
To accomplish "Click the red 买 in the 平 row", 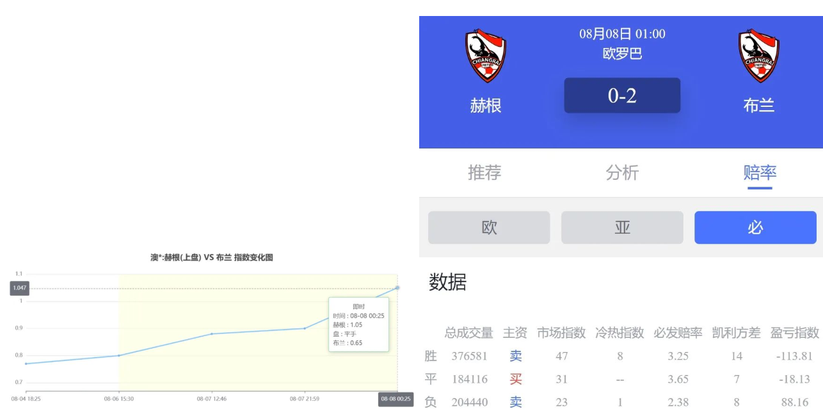I will pos(515,380).
